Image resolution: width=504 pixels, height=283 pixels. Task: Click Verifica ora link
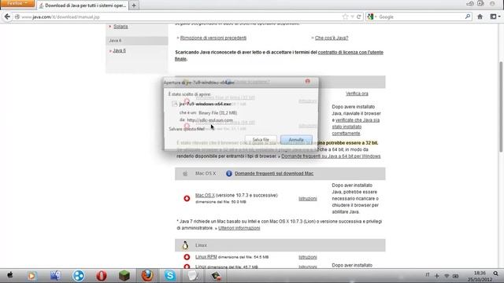pos(357,94)
